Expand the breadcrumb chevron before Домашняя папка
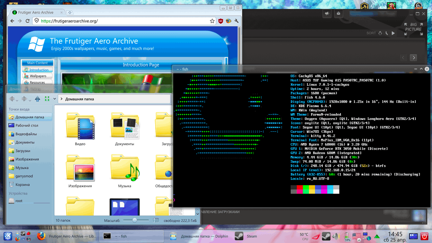 tap(62, 99)
